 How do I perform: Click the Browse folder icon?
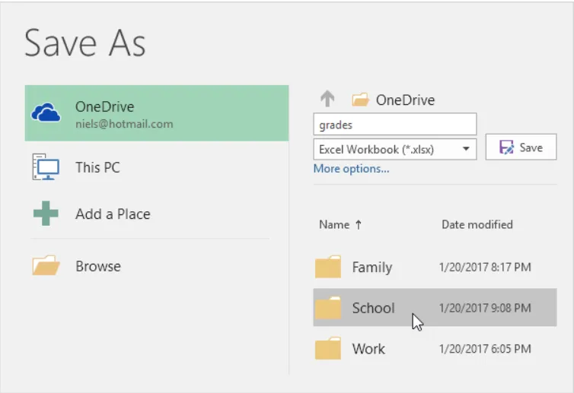point(46,266)
